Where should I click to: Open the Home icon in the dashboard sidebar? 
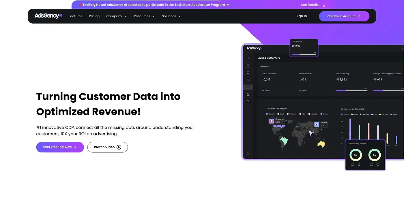248,58
